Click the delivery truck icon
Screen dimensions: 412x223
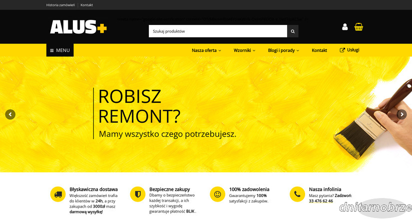point(58,194)
